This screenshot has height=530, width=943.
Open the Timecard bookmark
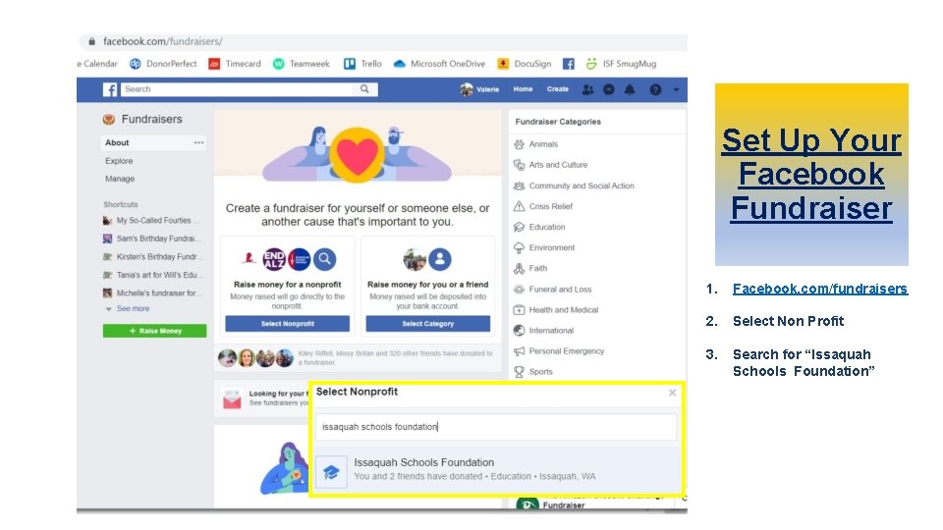tap(235, 64)
